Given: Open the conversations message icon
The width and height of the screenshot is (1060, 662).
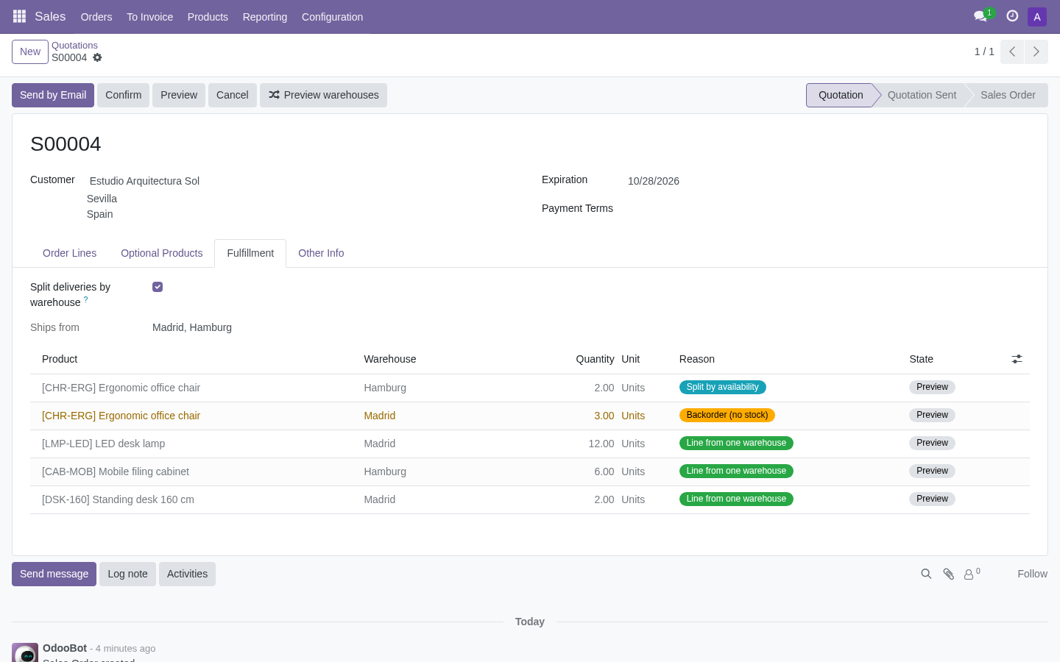Looking at the screenshot, I should [x=980, y=16].
